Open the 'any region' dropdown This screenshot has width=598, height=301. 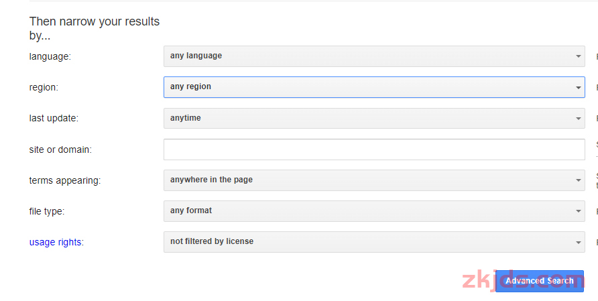point(374,87)
